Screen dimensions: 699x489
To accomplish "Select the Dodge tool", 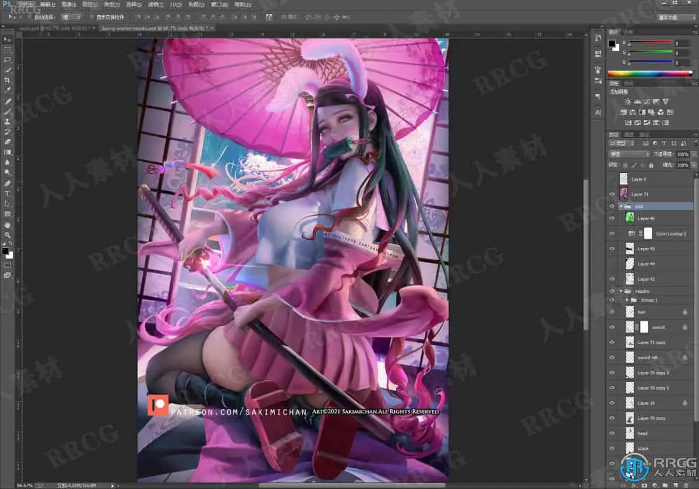I will coord(8,172).
